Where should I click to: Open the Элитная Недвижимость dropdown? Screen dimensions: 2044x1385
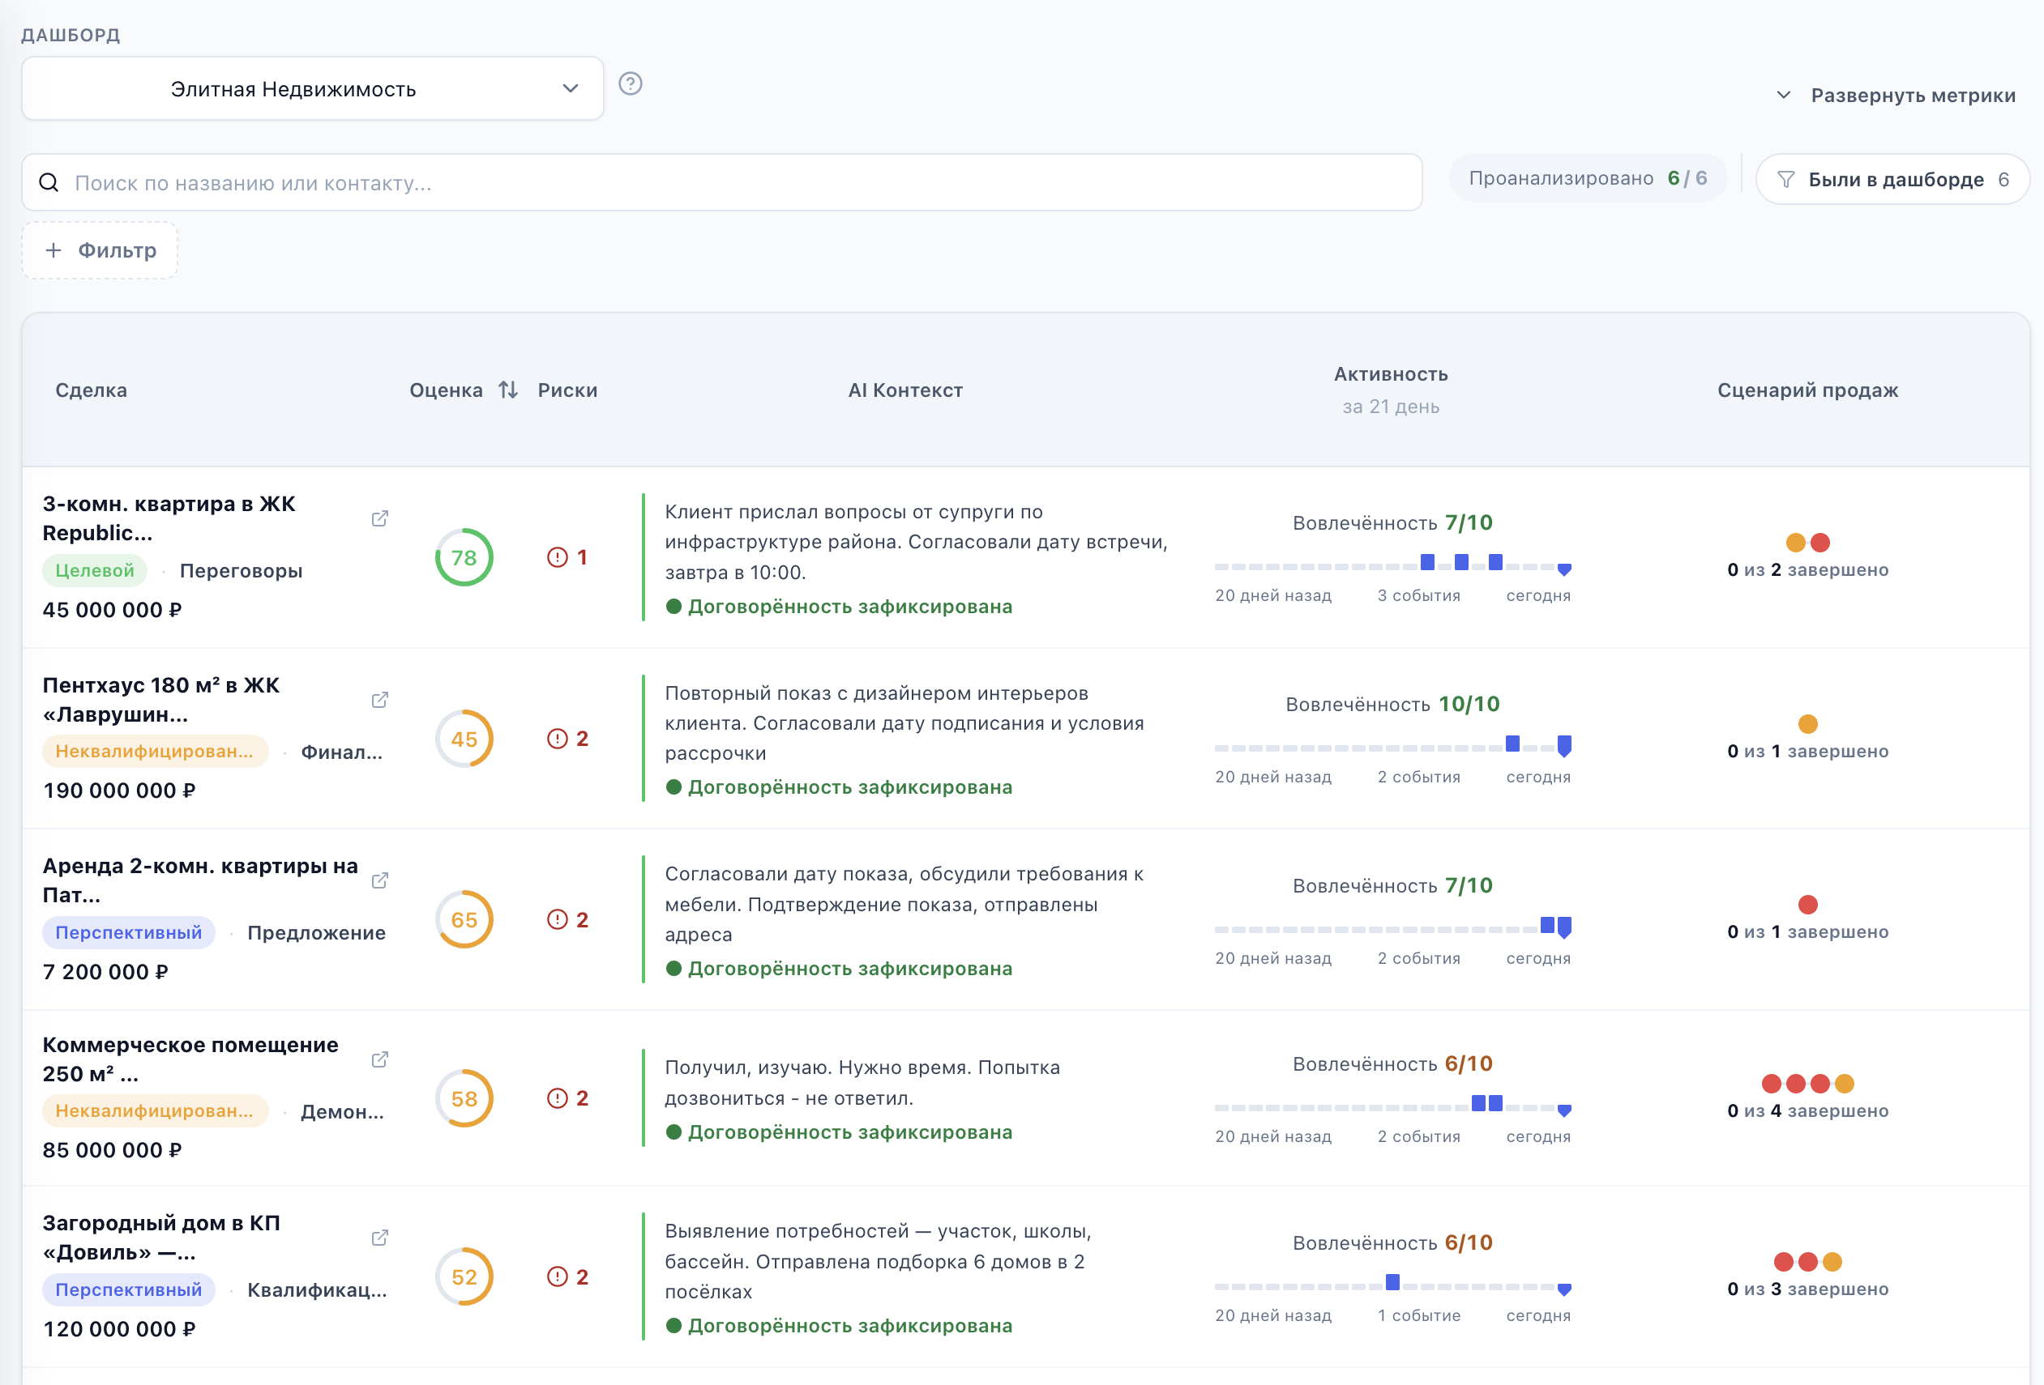pyautogui.click(x=313, y=89)
